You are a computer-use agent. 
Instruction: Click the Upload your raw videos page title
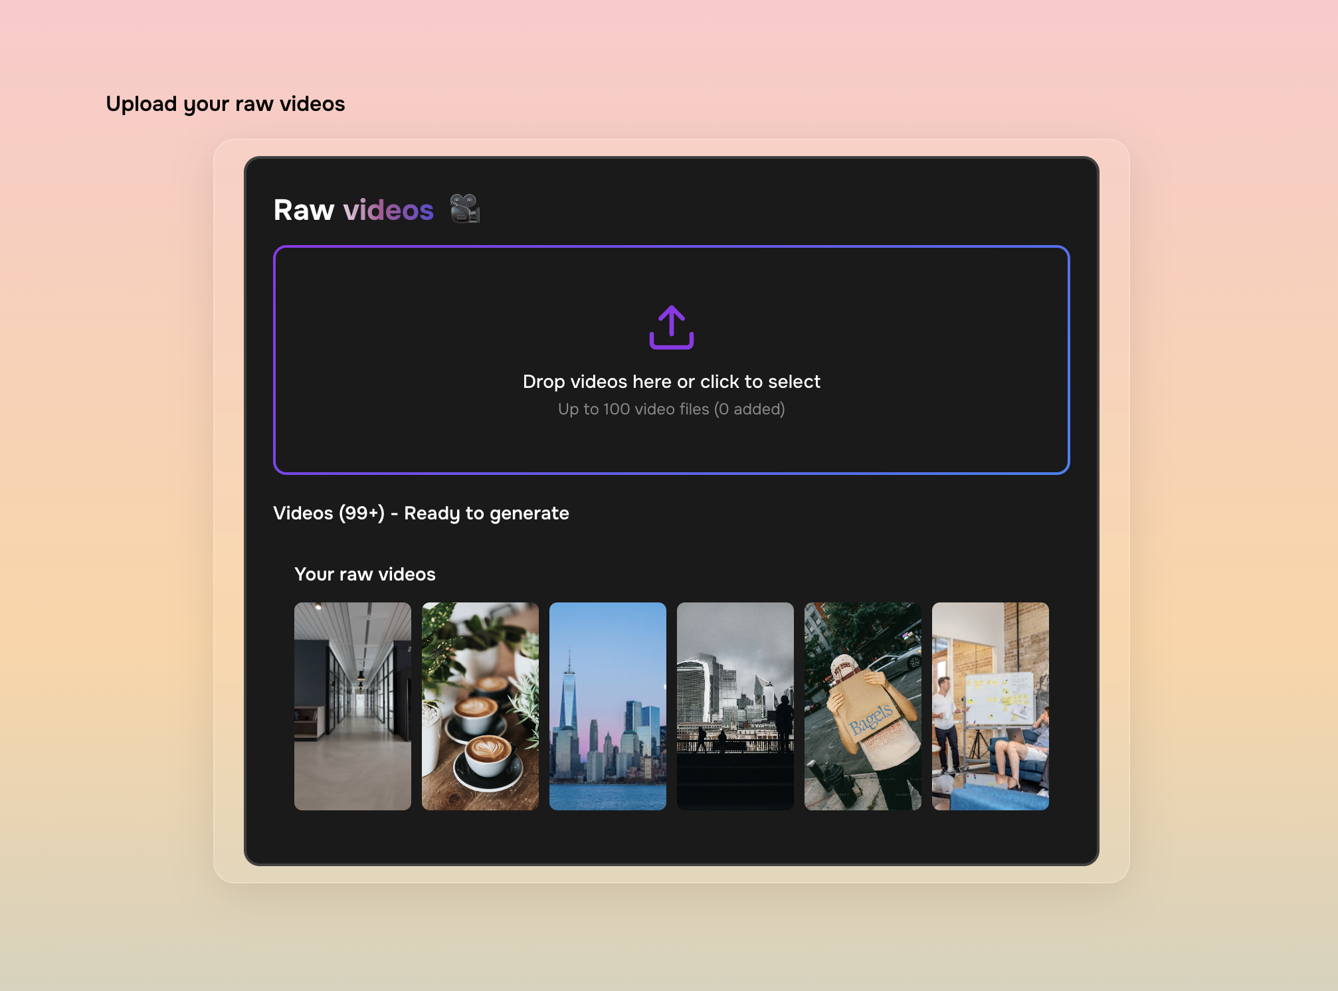click(225, 103)
